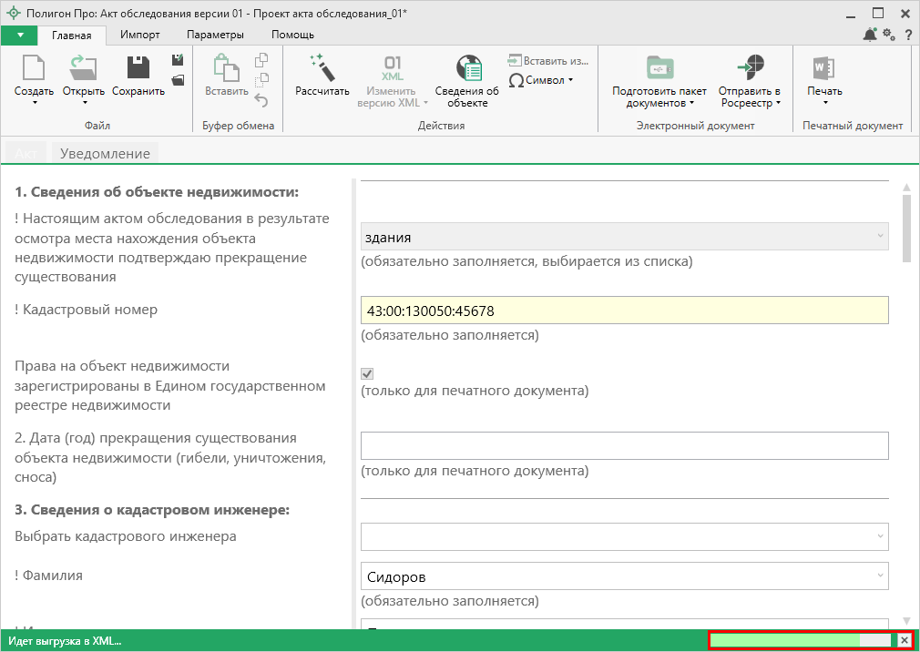
Task: Cancel the XML export progress bar
Action: 904,641
